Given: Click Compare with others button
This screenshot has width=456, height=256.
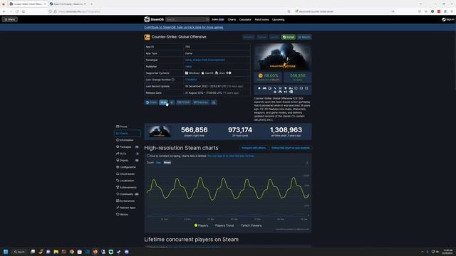Looking at the screenshot, I should coord(254,148).
